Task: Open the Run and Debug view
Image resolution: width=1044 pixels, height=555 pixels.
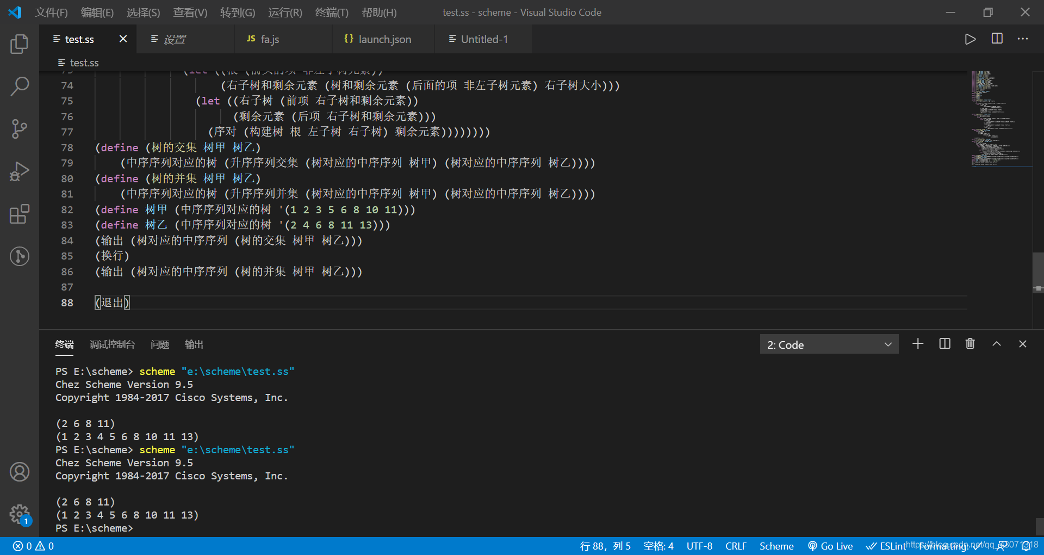Action: [x=20, y=171]
